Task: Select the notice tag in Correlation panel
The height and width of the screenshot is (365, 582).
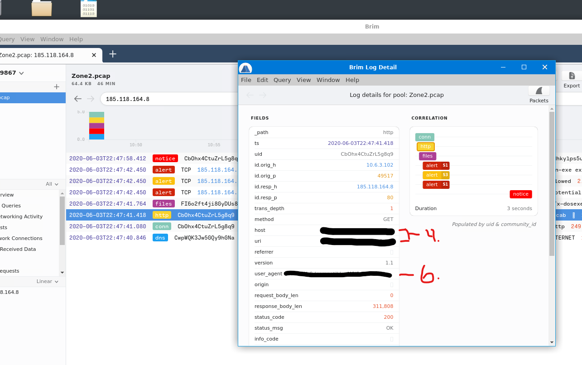Action: pos(521,194)
